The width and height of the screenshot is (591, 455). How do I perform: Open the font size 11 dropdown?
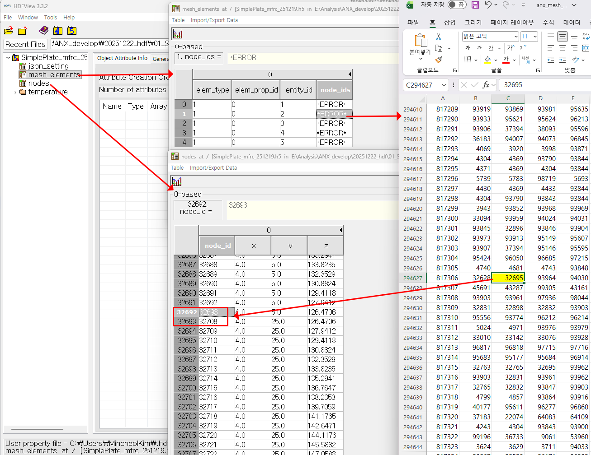click(x=535, y=37)
